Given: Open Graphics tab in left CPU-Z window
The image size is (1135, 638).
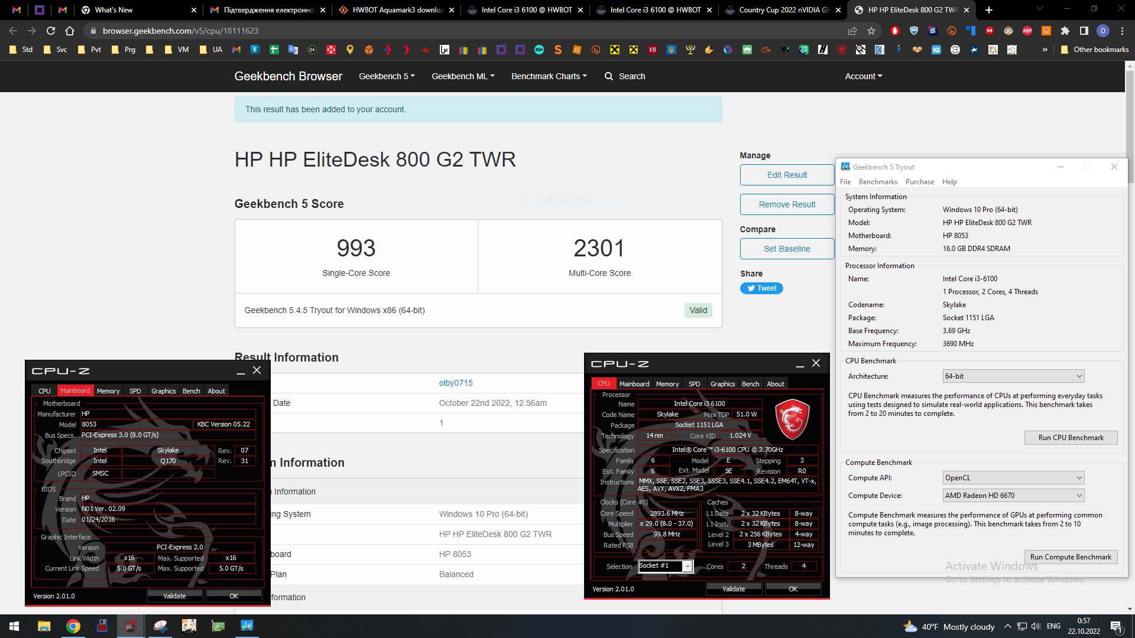Looking at the screenshot, I should [163, 391].
